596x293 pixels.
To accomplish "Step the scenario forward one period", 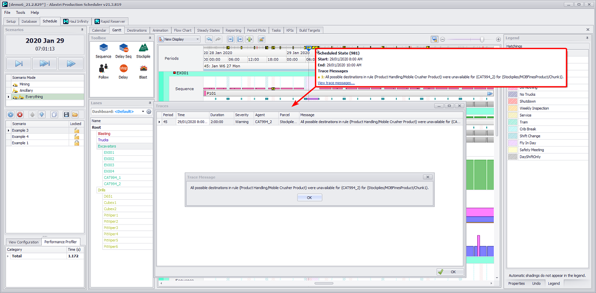I will tap(18, 63).
